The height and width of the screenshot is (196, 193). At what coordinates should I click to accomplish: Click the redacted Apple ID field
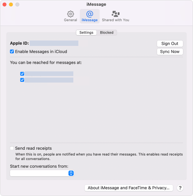tap(54, 43)
